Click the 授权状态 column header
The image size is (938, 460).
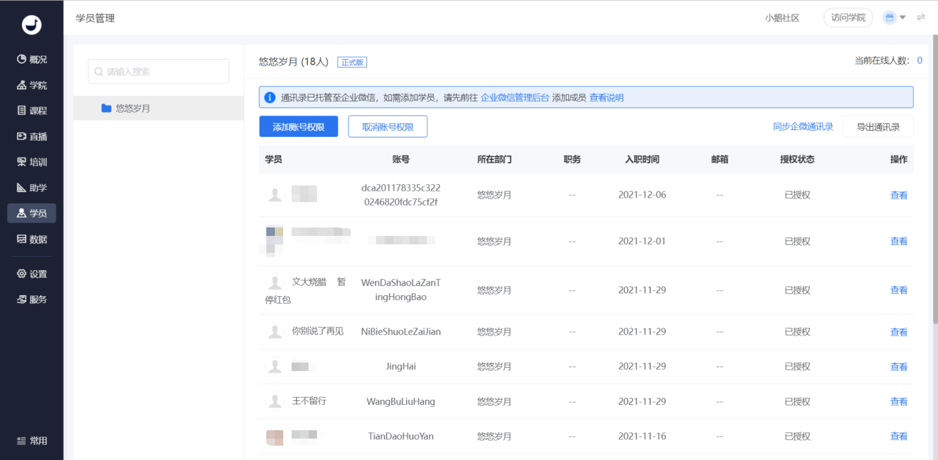(797, 159)
